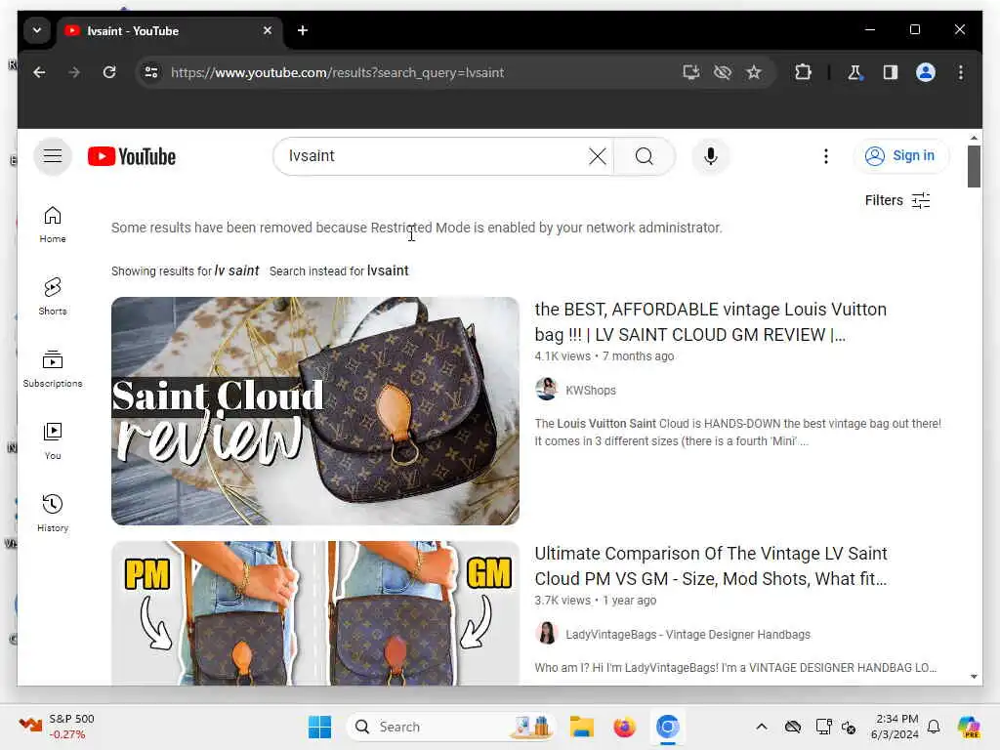Click the LadyVintageBags channel avatar
Image resolution: width=1000 pixels, height=750 pixels.
pyautogui.click(x=547, y=633)
